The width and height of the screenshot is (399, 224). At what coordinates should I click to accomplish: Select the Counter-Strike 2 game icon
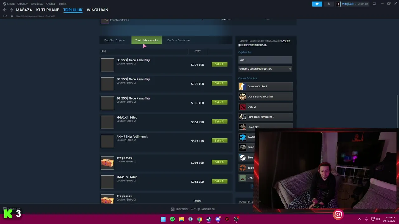(243, 86)
